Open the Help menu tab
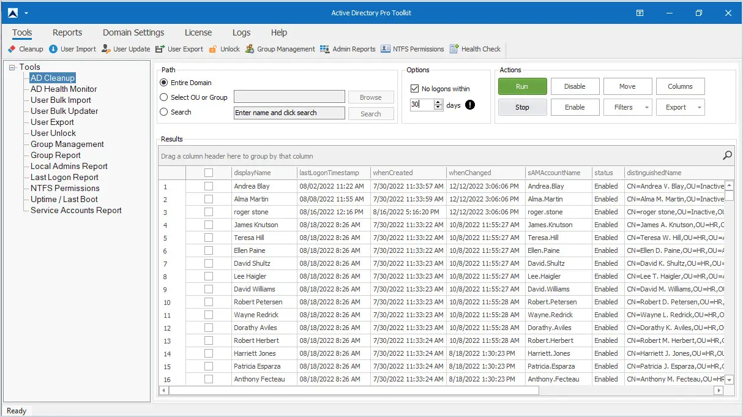Viewport: 743px width, 417px height. (279, 32)
